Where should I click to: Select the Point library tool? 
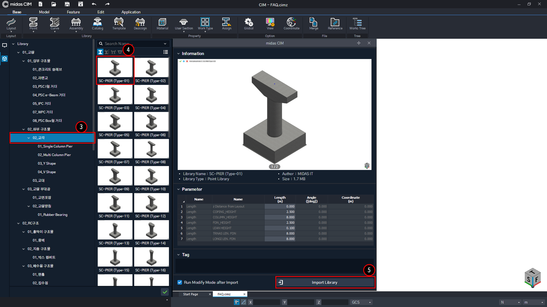[33, 24]
